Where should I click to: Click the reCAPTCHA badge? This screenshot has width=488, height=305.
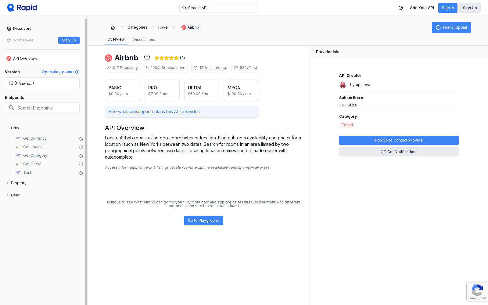tap(477, 292)
